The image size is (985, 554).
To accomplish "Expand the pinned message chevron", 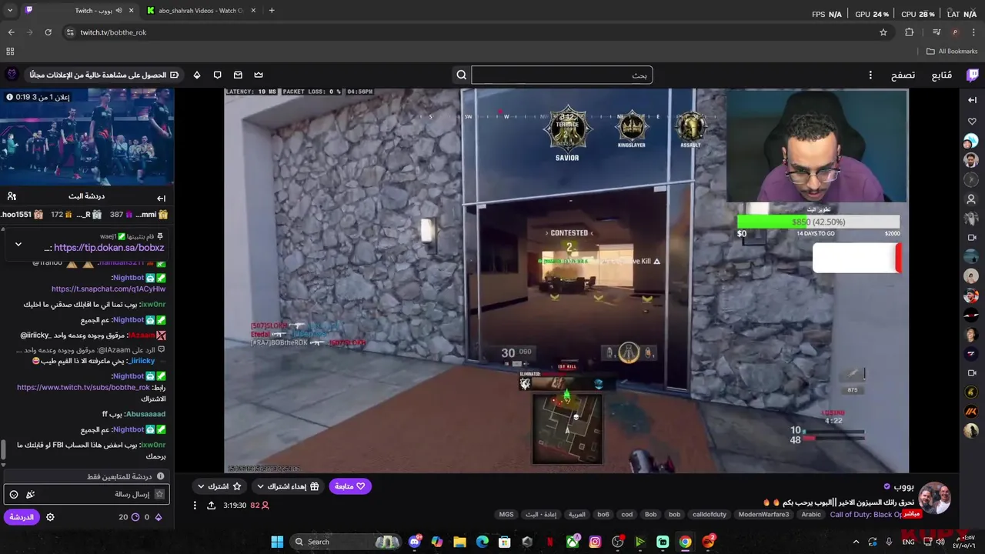I will pyautogui.click(x=18, y=245).
